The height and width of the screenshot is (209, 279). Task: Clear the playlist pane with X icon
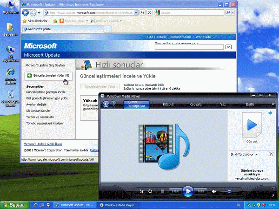(x=271, y=154)
